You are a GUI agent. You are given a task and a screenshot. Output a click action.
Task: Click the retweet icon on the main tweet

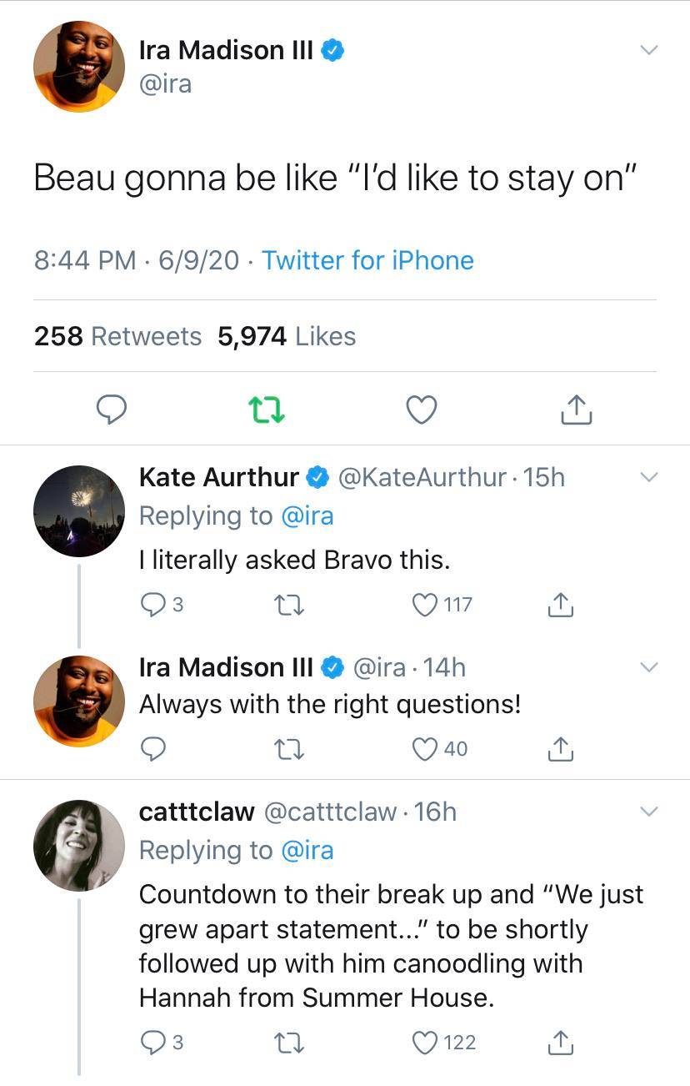point(267,410)
